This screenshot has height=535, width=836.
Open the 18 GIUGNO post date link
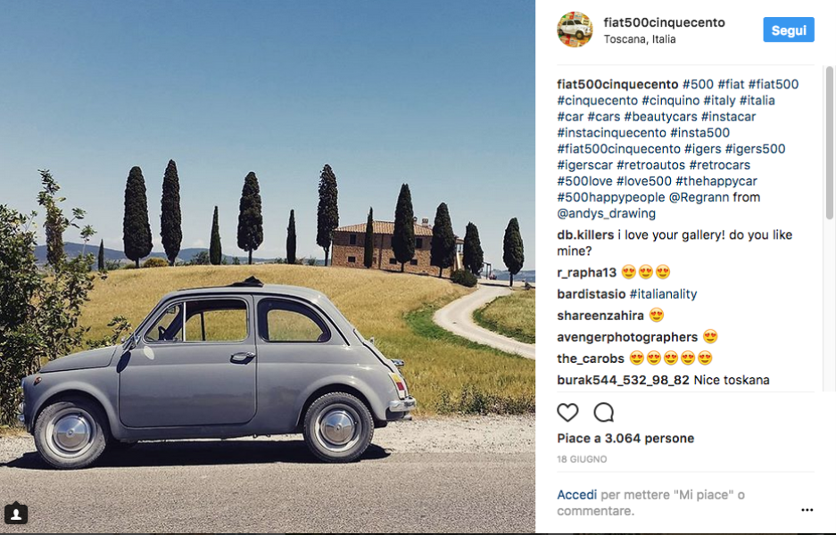pos(582,459)
